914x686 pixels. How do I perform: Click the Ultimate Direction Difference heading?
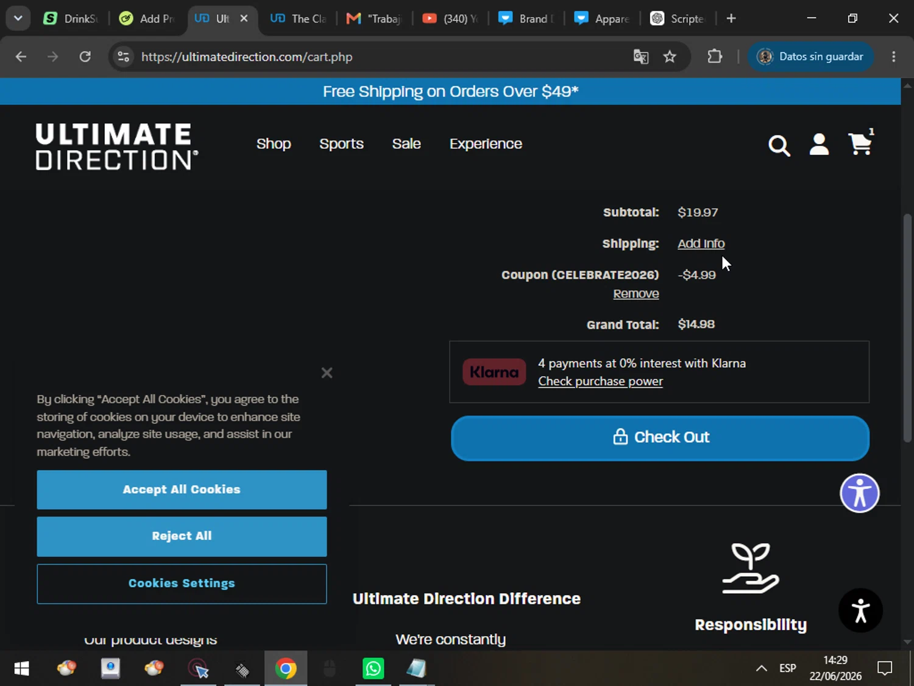466,599
